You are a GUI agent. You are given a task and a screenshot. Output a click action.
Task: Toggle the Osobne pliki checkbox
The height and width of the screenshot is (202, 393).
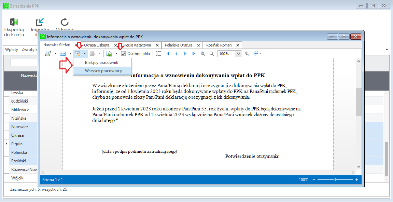click(123, 53)
